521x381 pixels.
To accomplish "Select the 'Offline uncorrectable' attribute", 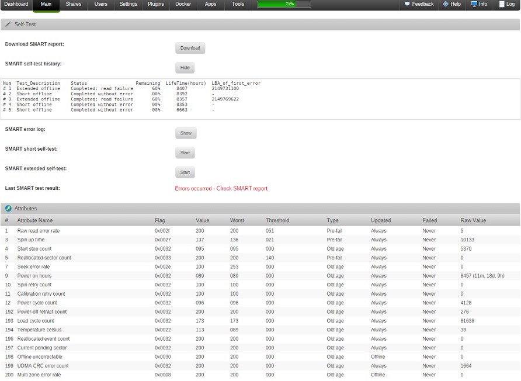I will point(40,356).
